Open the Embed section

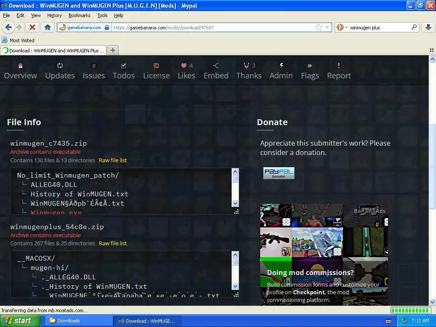216,71
